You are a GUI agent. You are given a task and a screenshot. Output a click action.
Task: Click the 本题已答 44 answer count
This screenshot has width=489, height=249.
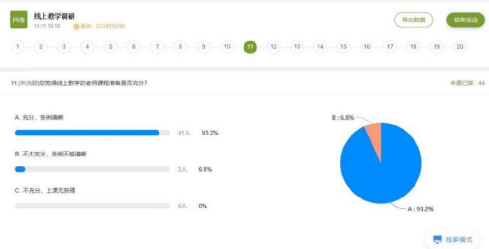pos(467,83)
